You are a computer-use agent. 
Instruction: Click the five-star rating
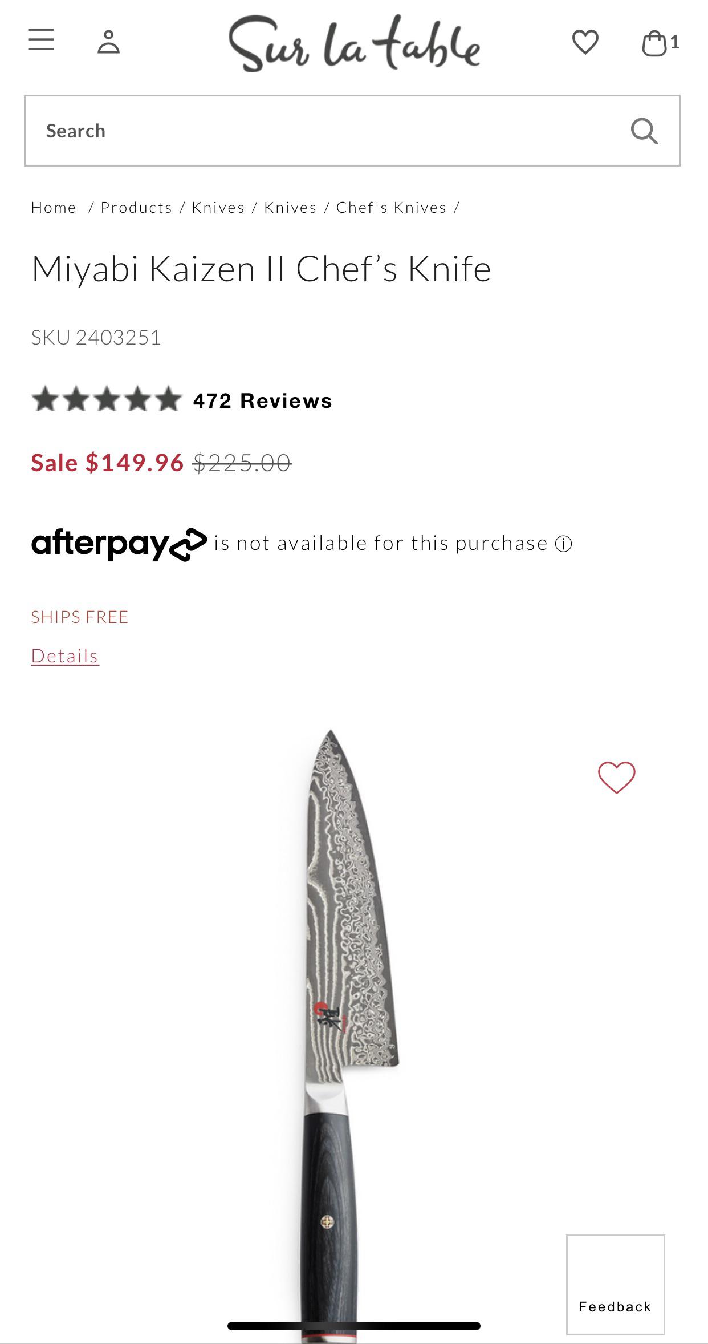pyautogui.click(x=106, y=399)
